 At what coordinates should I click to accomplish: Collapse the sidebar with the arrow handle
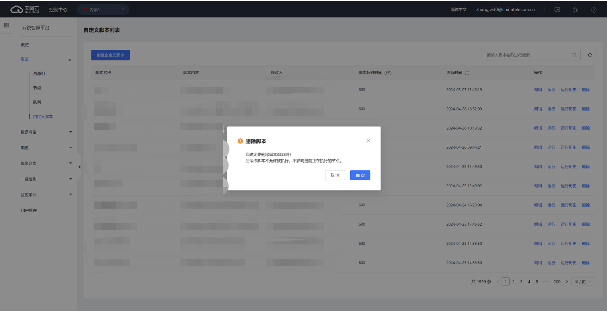tap(79, 167)
